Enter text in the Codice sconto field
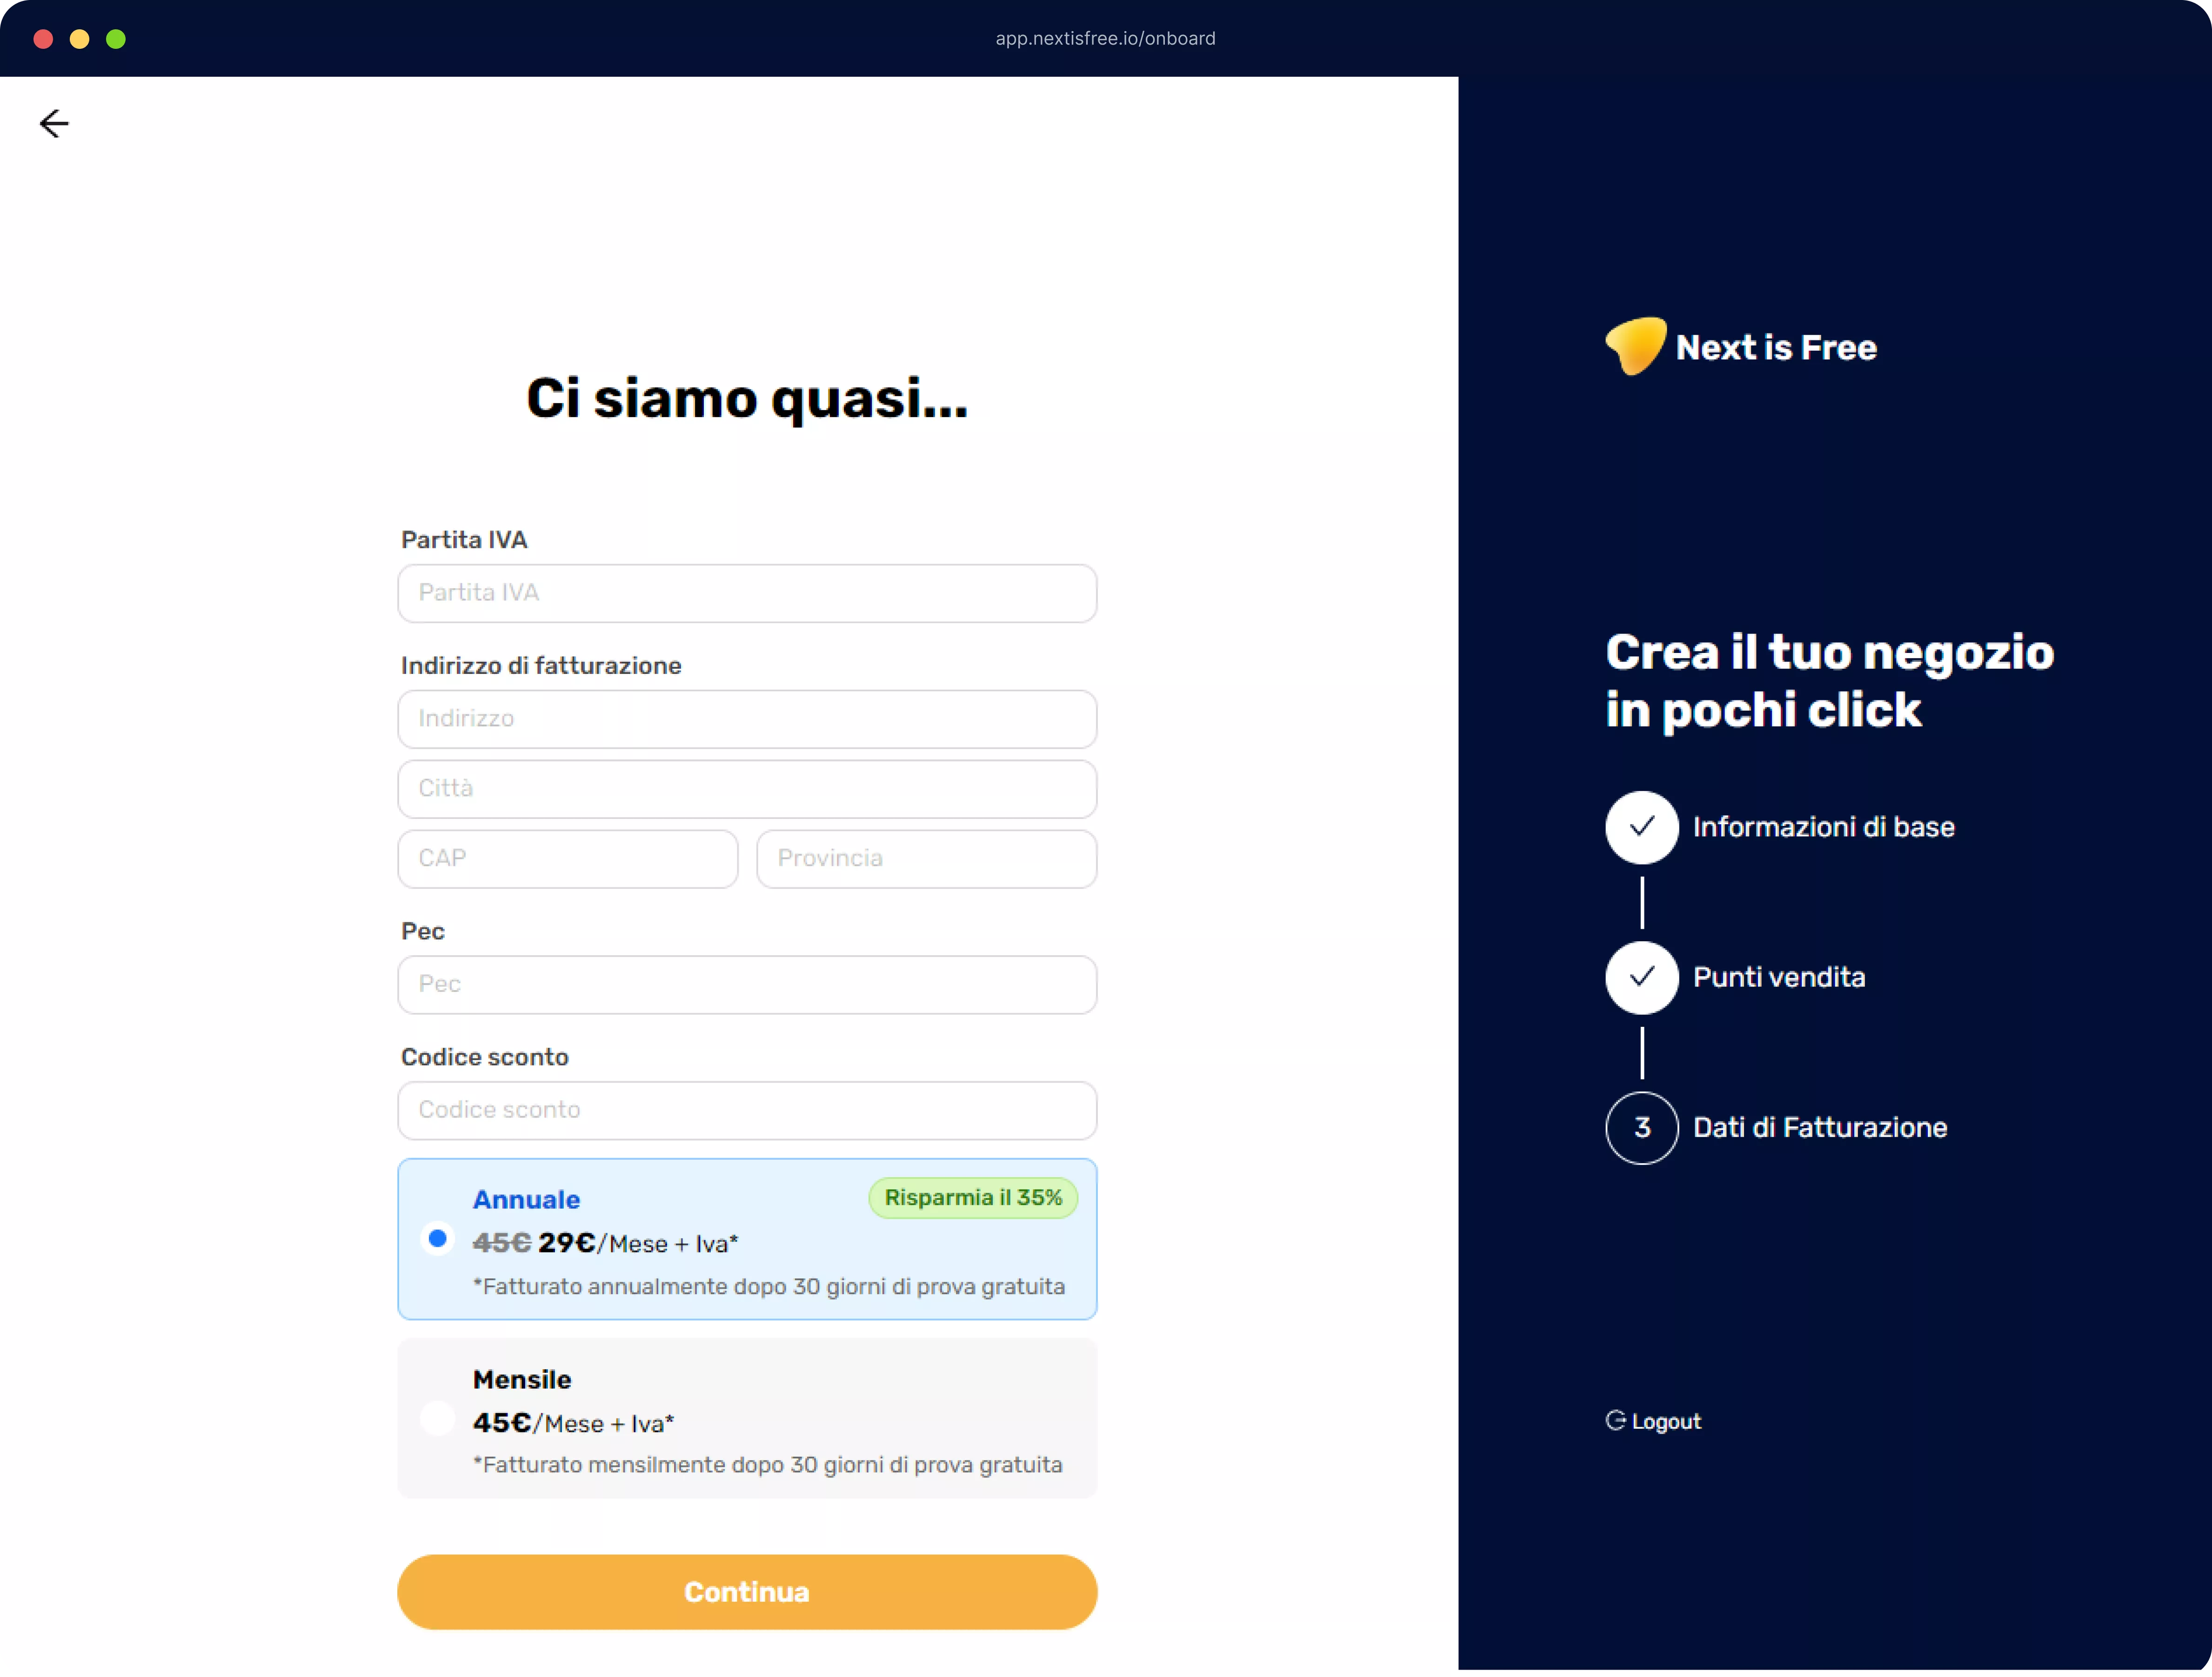2212x1677 pixels. click(747, 1110)
